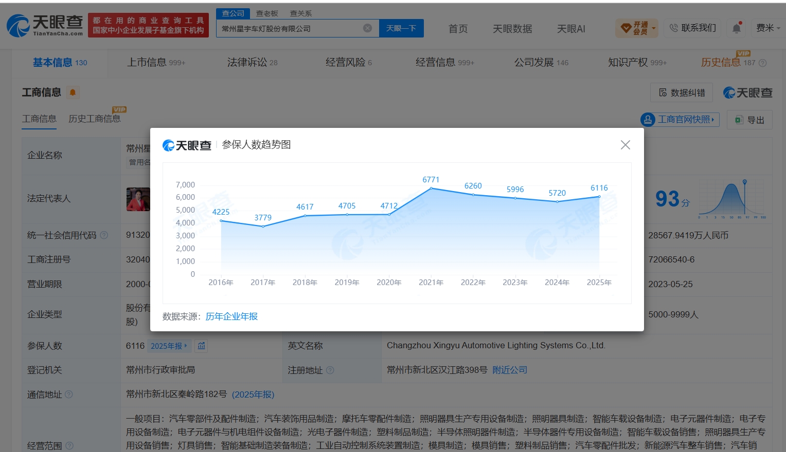786x452 pixels.
Task: Click the help icon beside 通信地址
Action: (69, 394)
